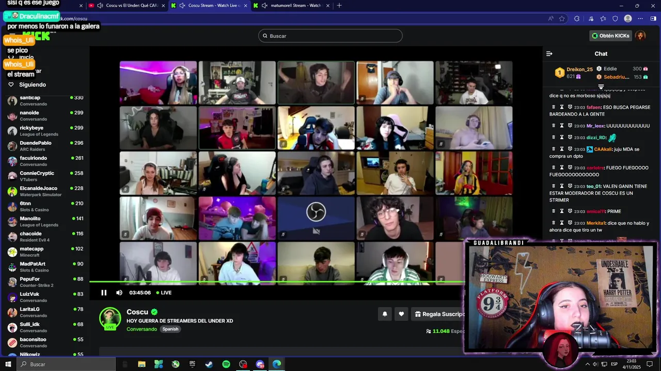Click the green stream progress bar
Image resolution: width=661 pixels, height=371 pixels.
[x=277, y=281]
